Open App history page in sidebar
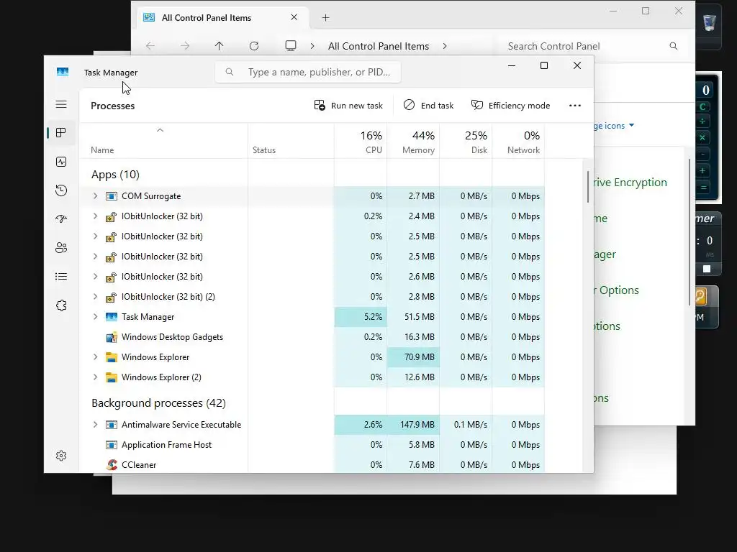This screenshot has width=737, height=552. pyautogui.click(x=61, y=190)
